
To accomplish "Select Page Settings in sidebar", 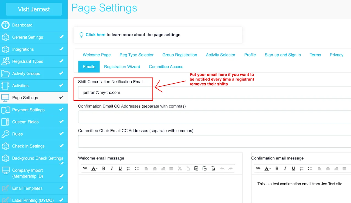I will (34, 98).
